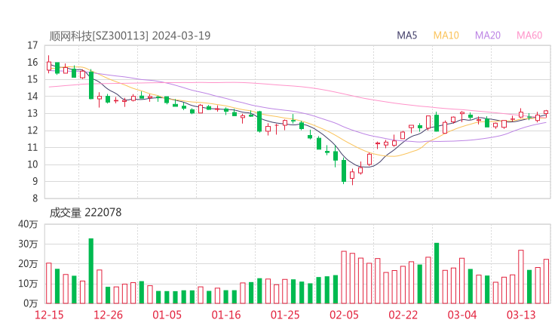Click the 01-25 date axis label

pyautogui.click(x=285, y=315)
